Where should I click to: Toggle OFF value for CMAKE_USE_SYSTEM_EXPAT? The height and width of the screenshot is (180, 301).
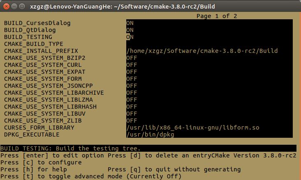click(132, 72)
